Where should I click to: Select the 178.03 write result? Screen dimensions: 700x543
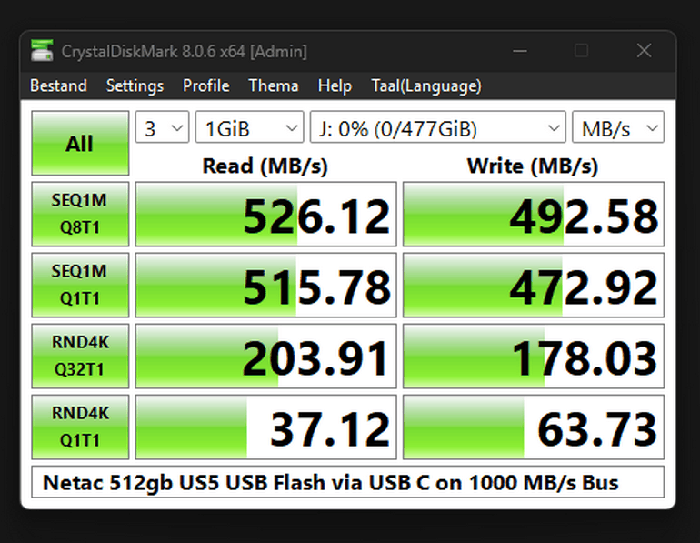pyautogui.click(x=534, y=356)
